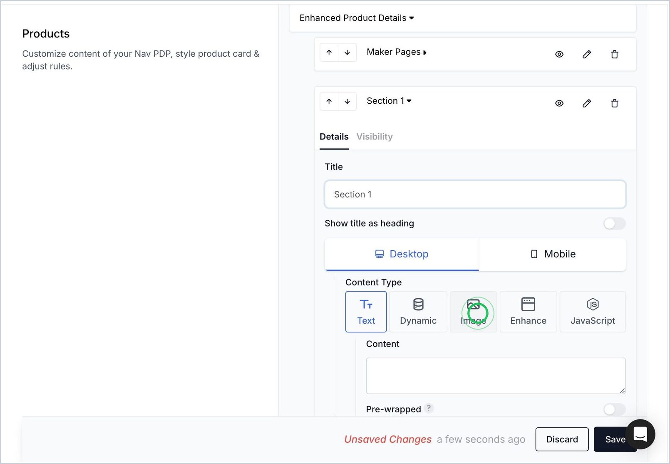Edit Section 1 with pencil icon
This screenshot has width=670, height=464.
coord(587,103)
